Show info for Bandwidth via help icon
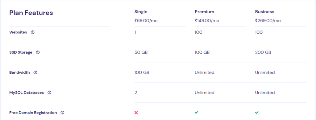316x120 pixels. click(x=35, y=72)
